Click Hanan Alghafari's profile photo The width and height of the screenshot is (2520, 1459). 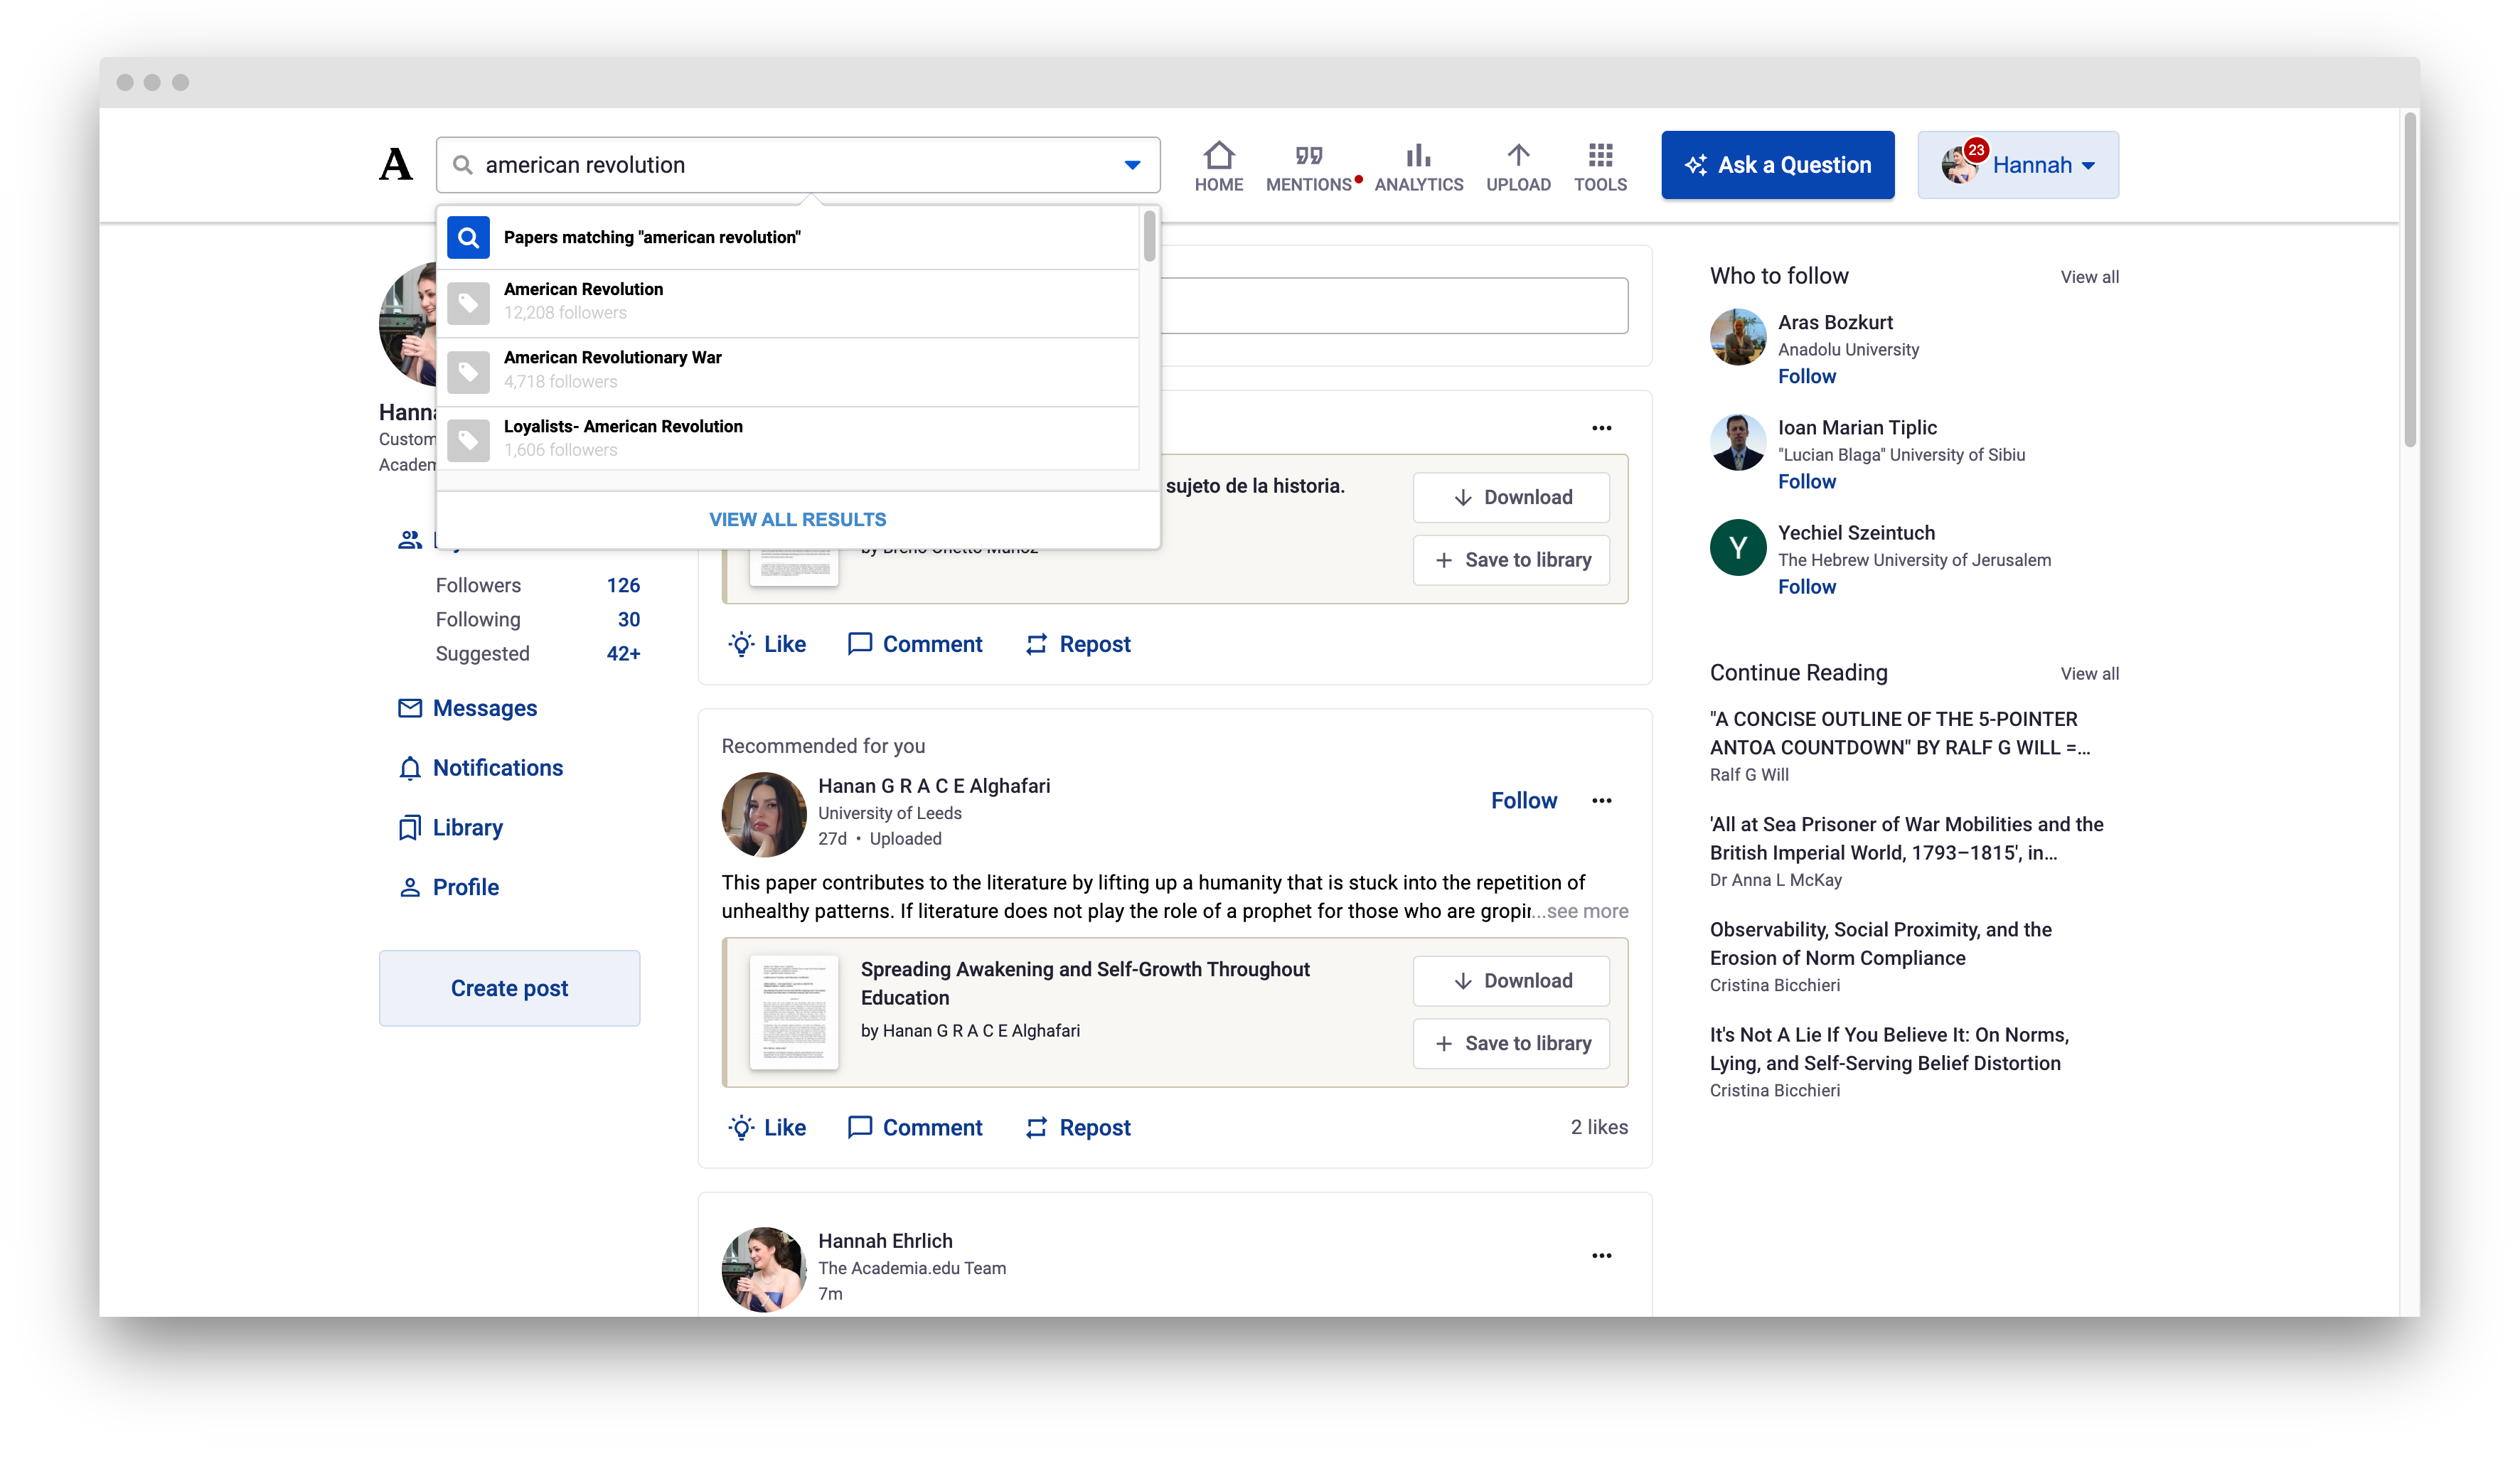point(764,814)
